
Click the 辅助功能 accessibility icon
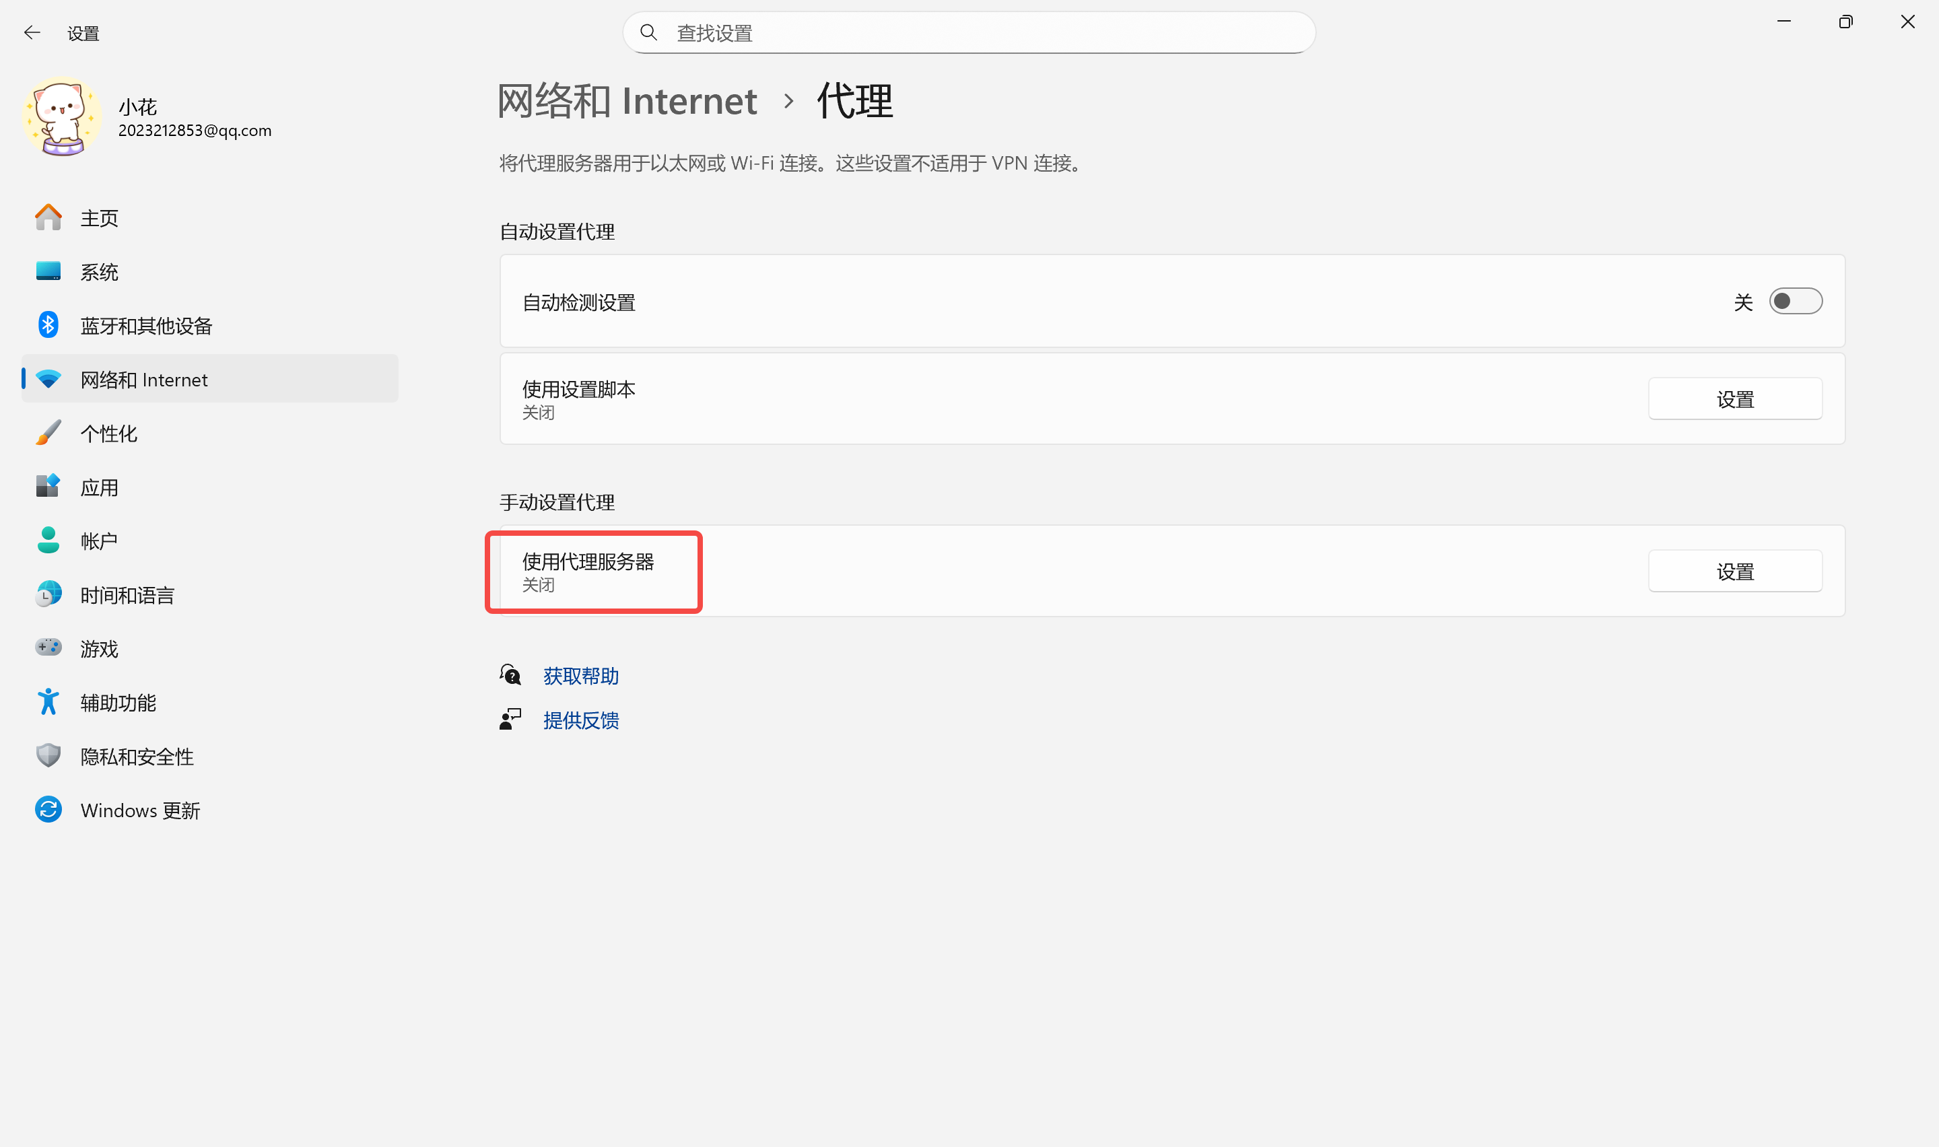(48, 702)
